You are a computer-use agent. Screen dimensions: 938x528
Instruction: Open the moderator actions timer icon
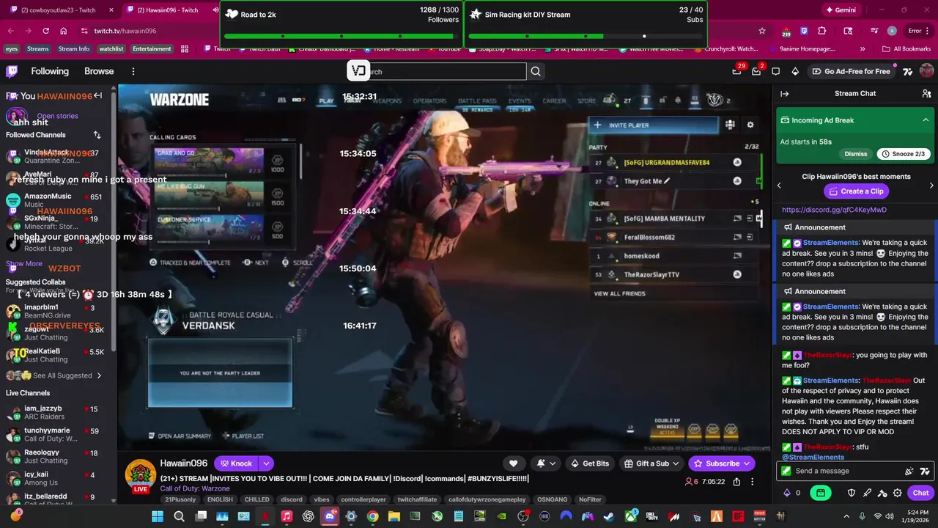click(x=882, y=493)
